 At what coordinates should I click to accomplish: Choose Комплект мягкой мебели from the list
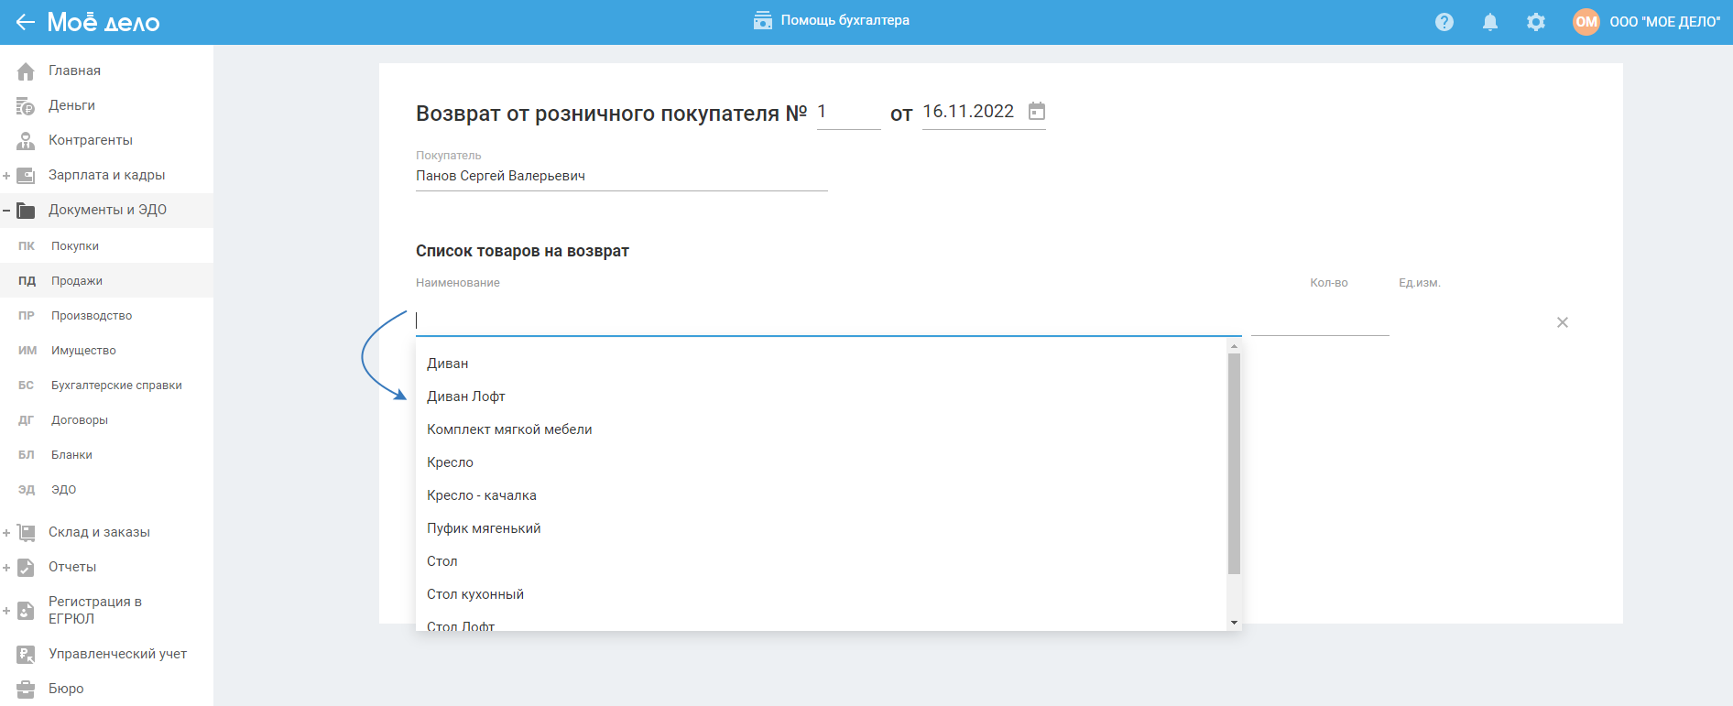coord(821,429)
